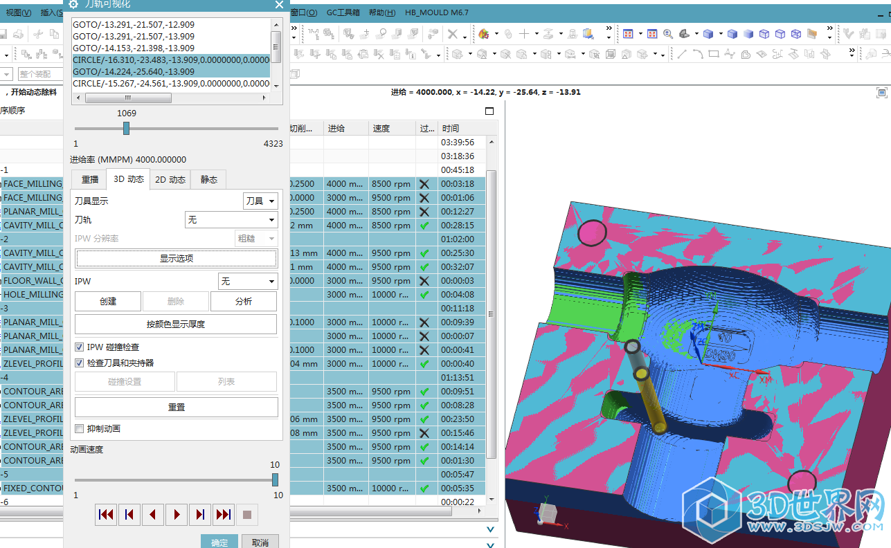Enable the 抑制动画 checkbox
This screenshot has height=548, width=891.
click(x=80, y=428)
